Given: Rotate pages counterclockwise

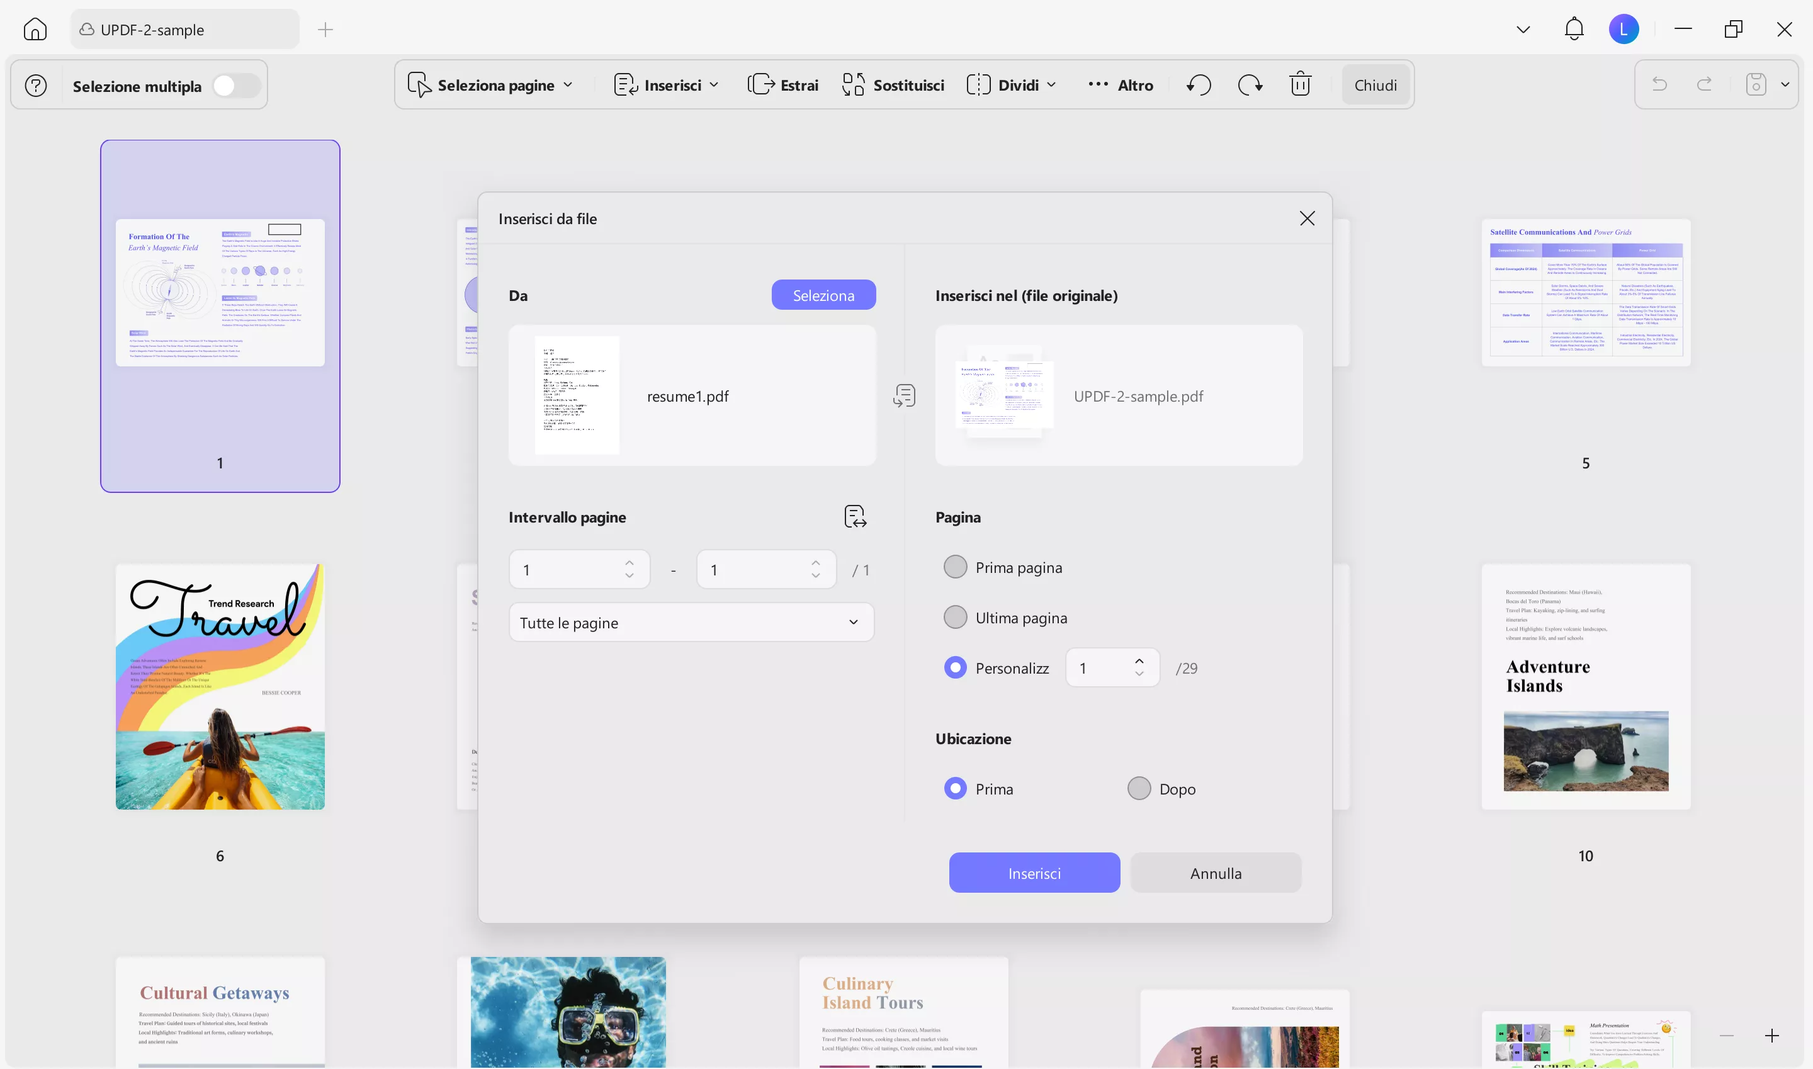Looking at the screenshot, I should tap(1199, 85).
